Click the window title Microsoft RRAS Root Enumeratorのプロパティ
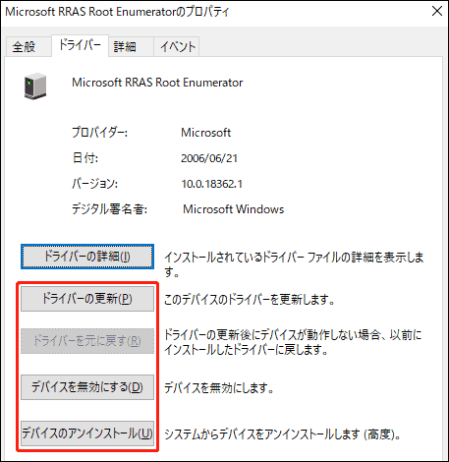The width and height of the screenshot is (449, 462). (x=117, y=12)
